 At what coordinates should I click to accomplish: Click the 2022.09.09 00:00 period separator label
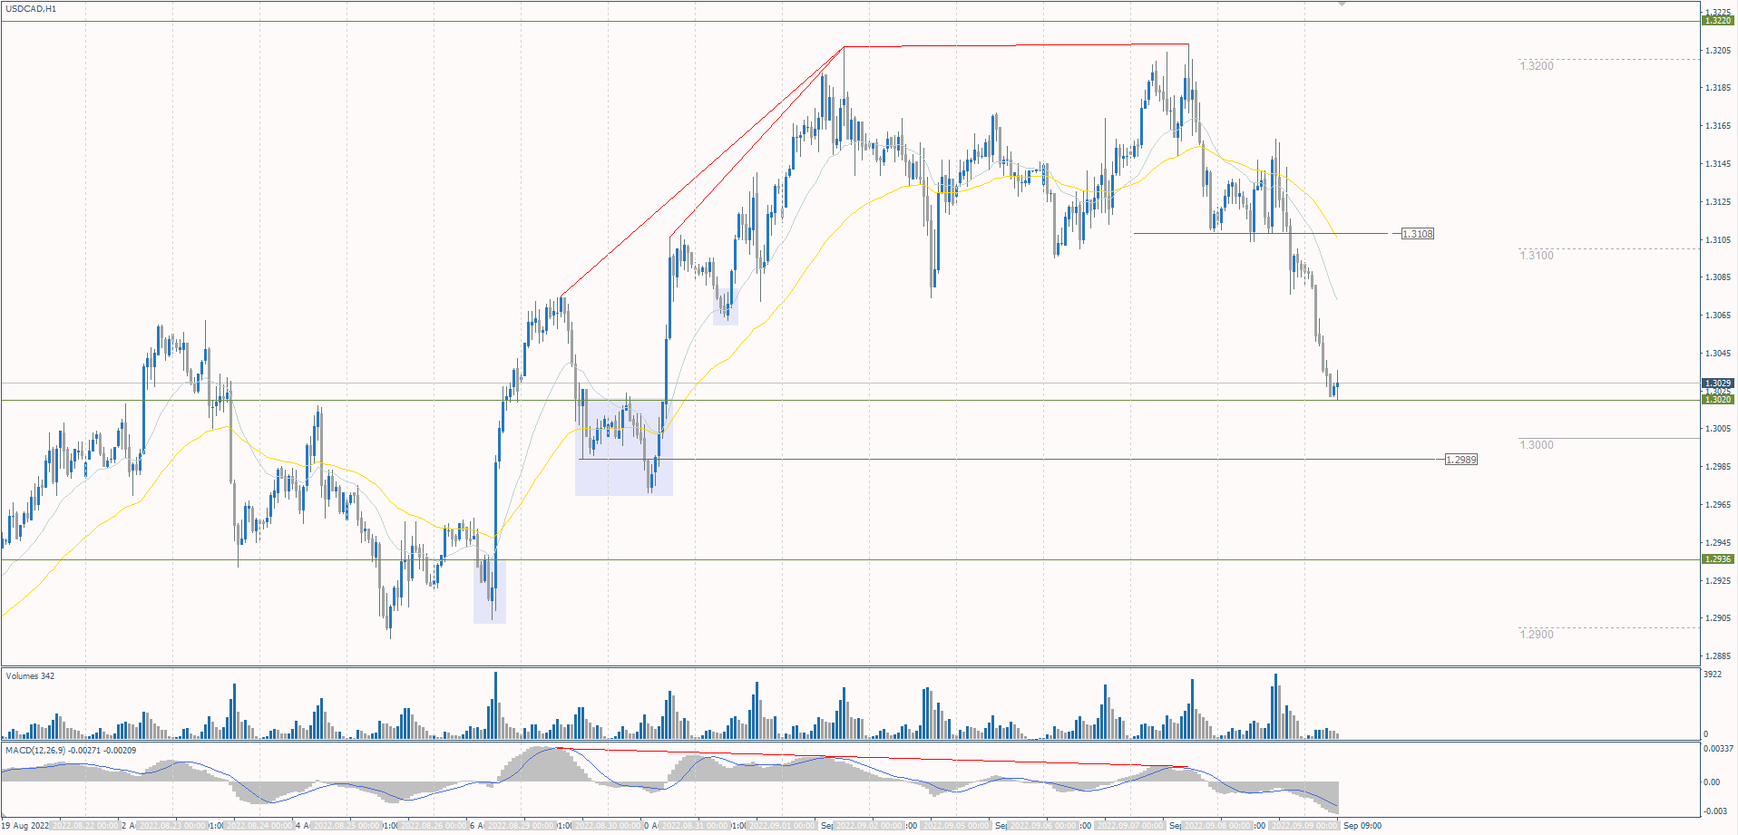coord(1305,826)
